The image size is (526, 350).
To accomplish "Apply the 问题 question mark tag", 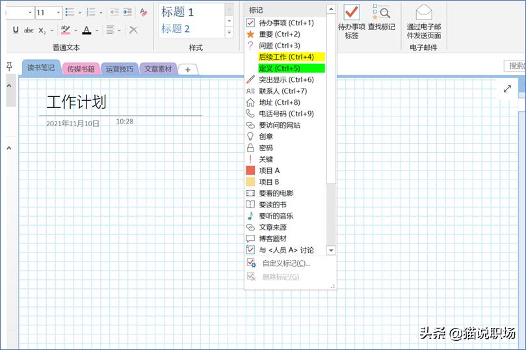I will (x=285, y=46).
